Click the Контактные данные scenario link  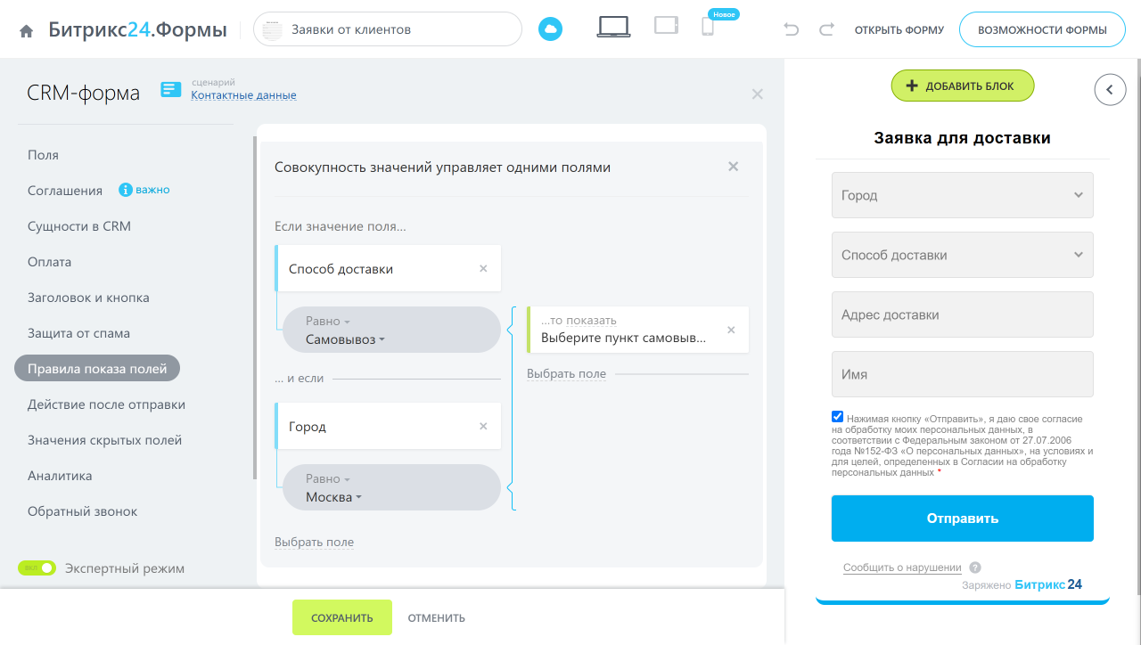point(243,95)
